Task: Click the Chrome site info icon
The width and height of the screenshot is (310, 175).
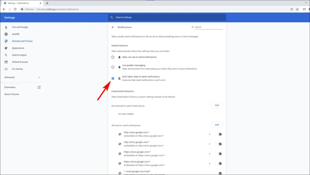Action: 22,9
